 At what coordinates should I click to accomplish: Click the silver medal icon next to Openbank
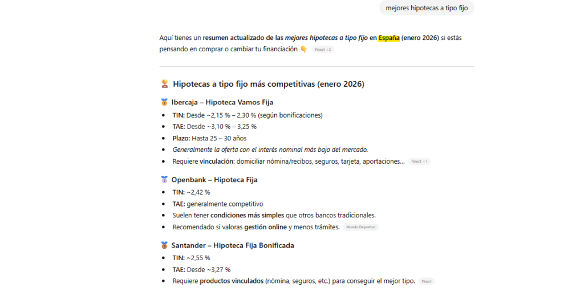click(x=164, y=180)
